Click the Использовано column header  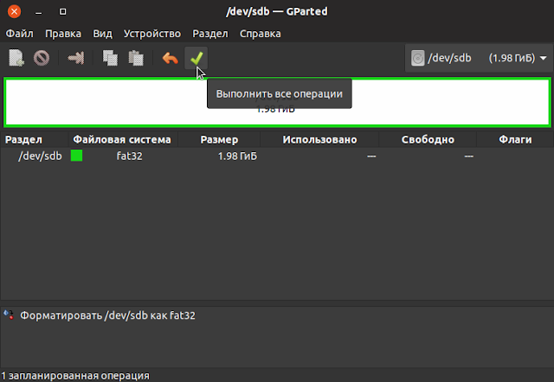click(319, 140)
